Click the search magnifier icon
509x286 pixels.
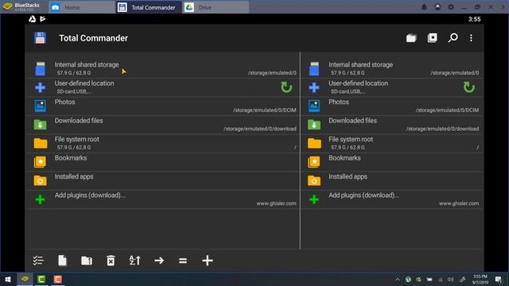coord(453,38)
